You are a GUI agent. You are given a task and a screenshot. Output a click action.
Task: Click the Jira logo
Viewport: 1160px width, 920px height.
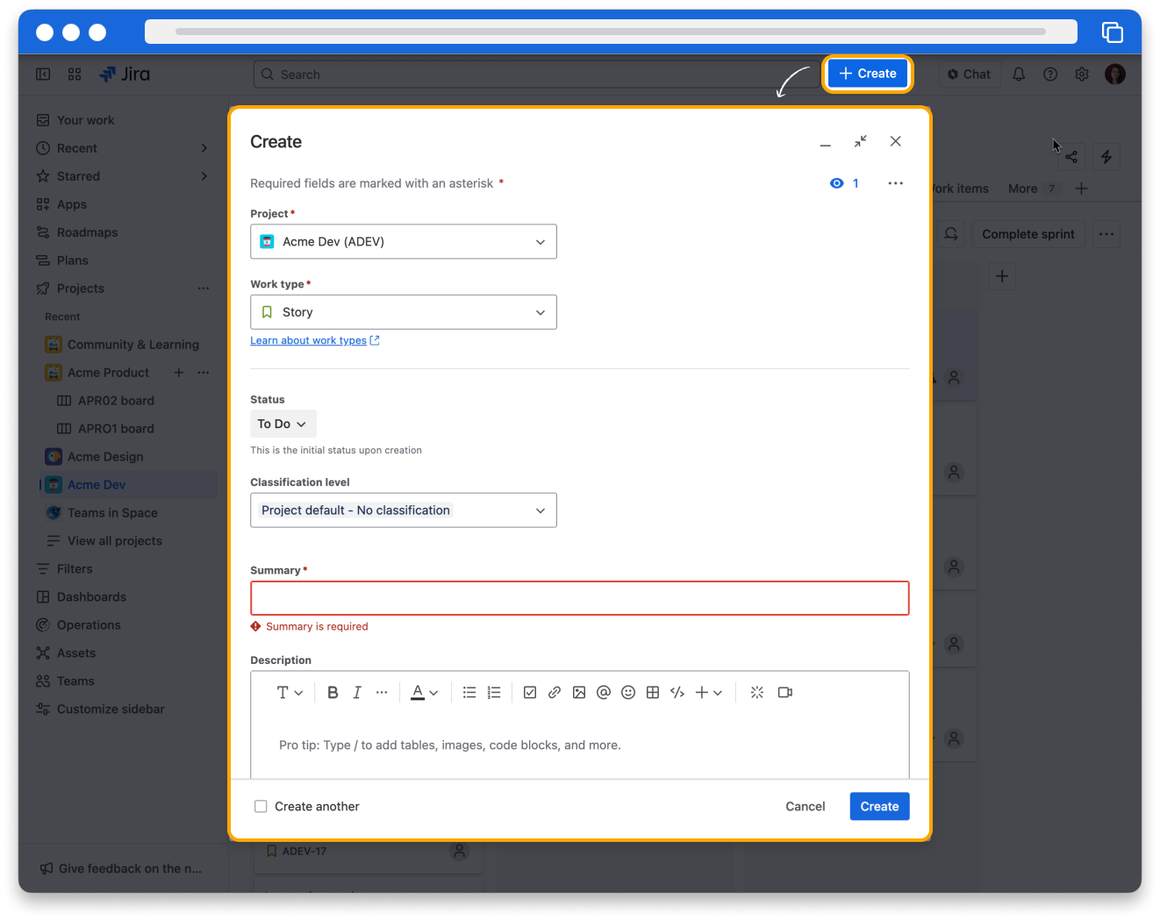click(x=125, y=75)
